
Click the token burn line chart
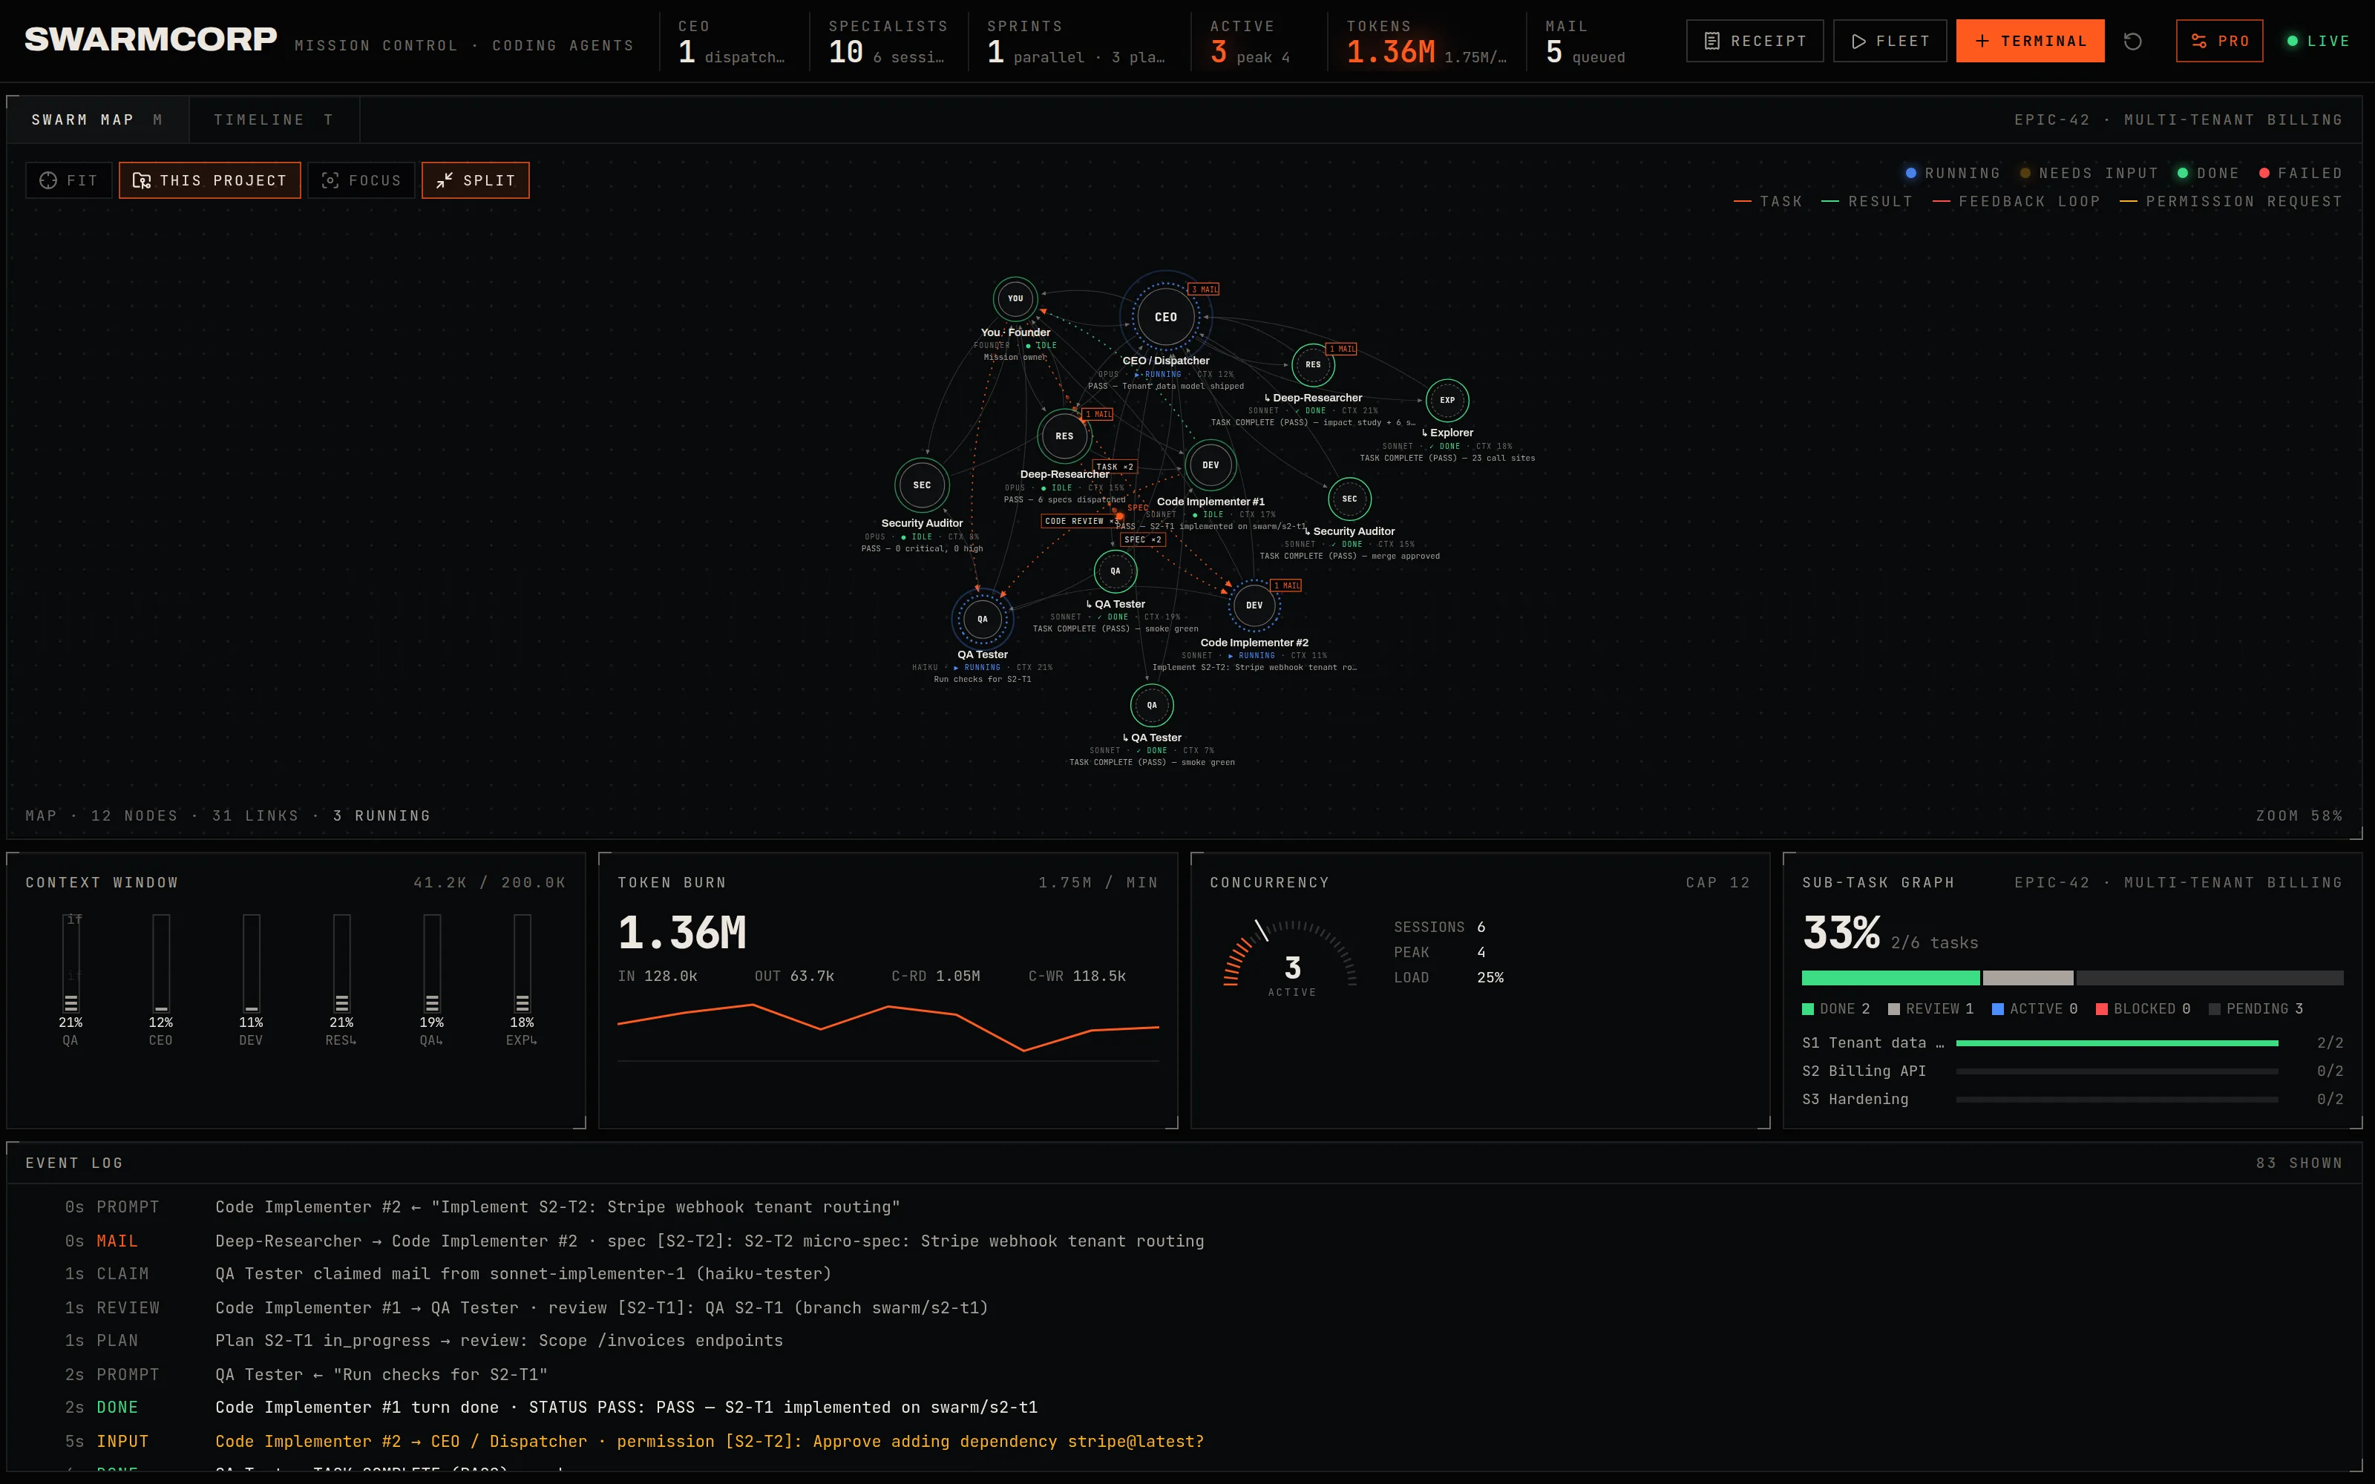point(887,1028)
